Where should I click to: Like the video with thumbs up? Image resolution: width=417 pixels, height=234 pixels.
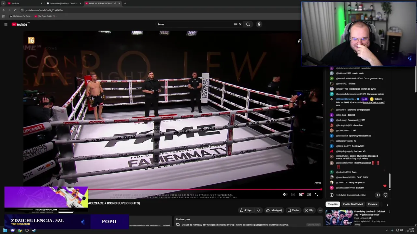[x=246, y=210]
